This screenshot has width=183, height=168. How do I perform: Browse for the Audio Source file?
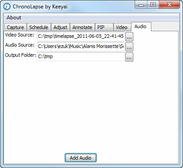pos(129,47)
